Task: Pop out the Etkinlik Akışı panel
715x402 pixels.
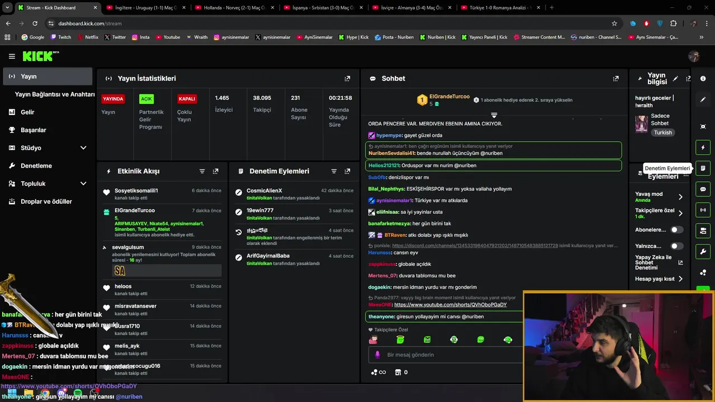Action: click(x=216, y=171)
